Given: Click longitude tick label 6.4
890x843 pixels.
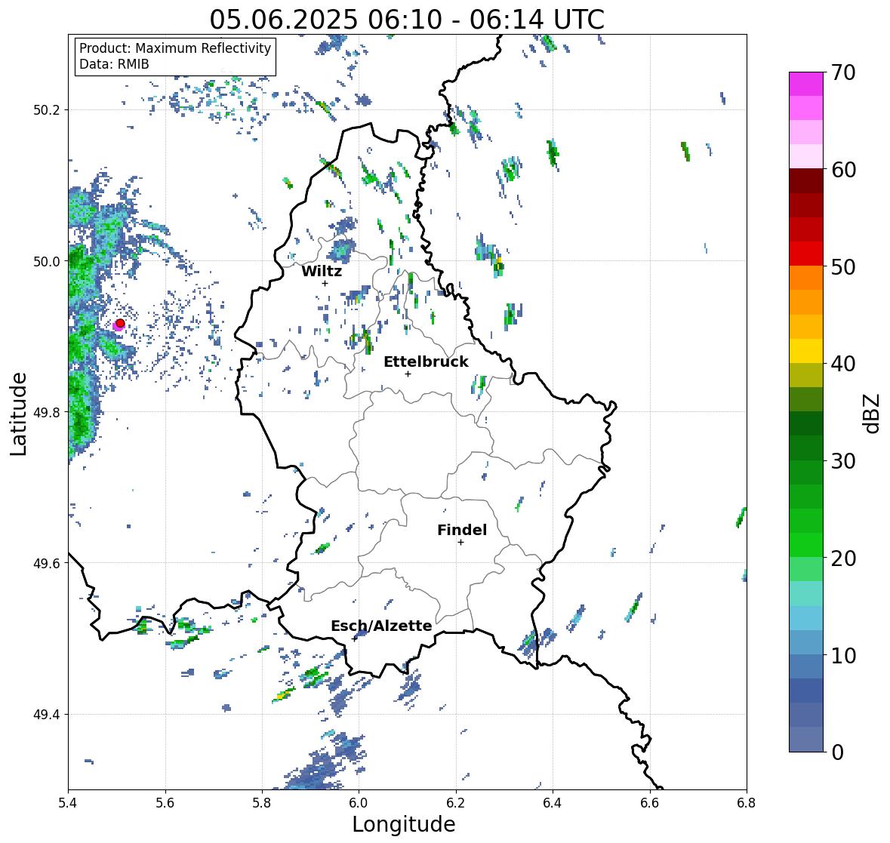Looking at the screenshot, I should (x=553, y=803).
